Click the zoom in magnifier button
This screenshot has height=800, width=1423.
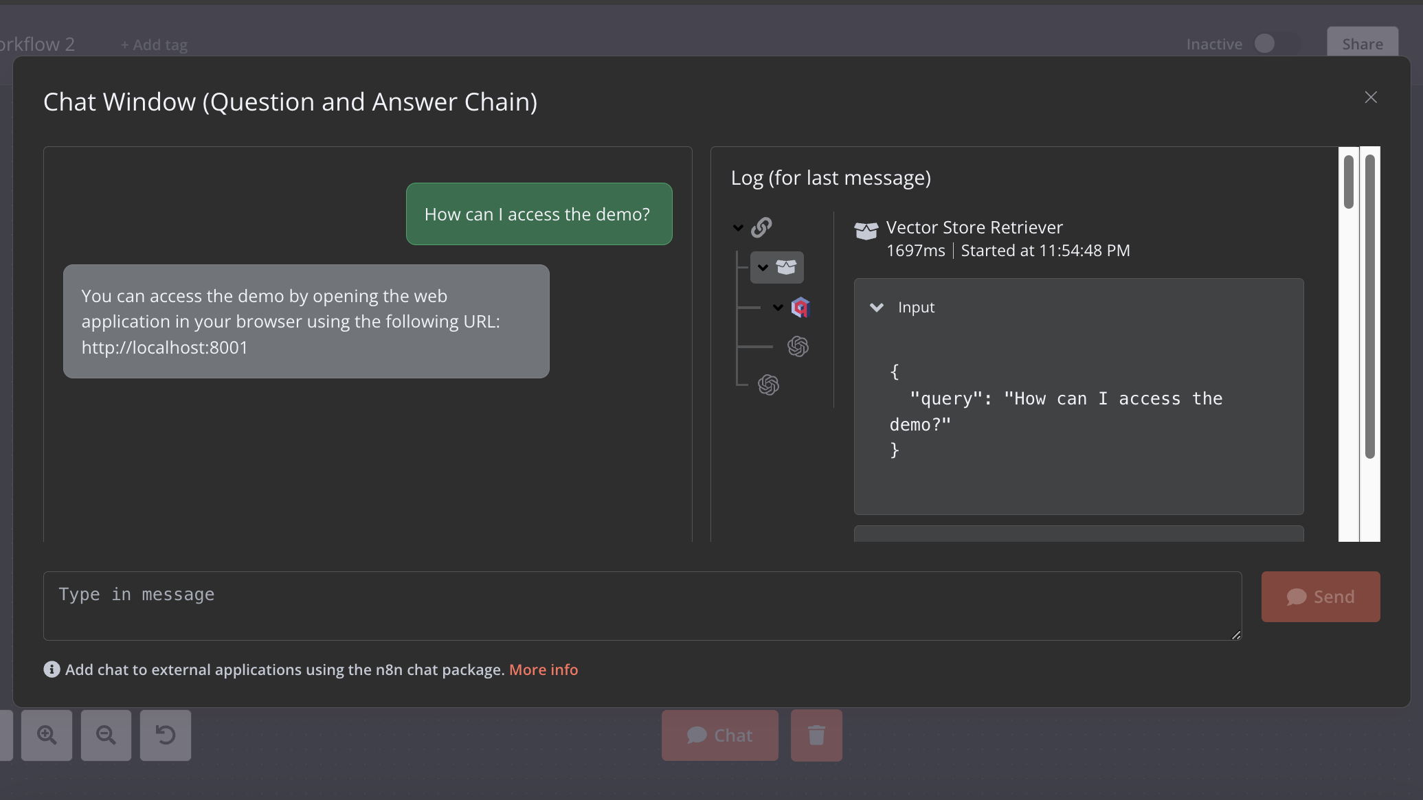46,735
